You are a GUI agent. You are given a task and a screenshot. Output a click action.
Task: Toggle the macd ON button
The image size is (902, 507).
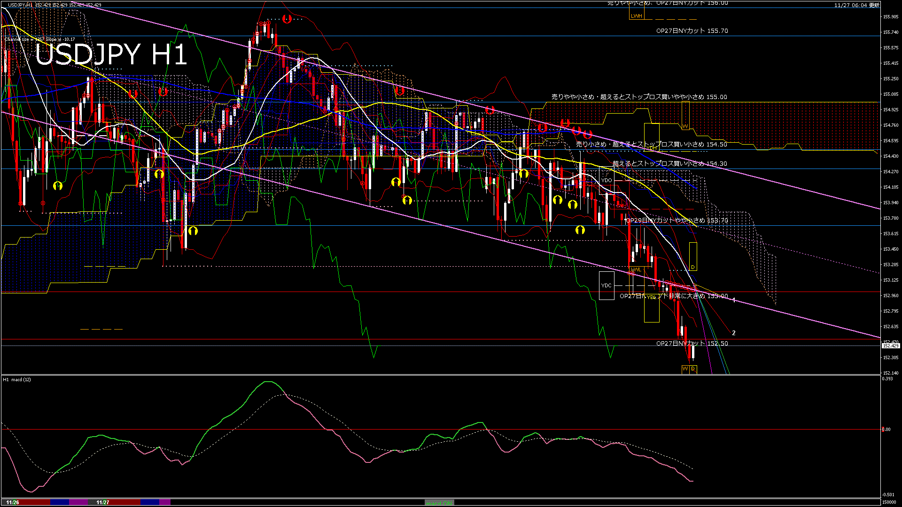click(x=439, y=502)
